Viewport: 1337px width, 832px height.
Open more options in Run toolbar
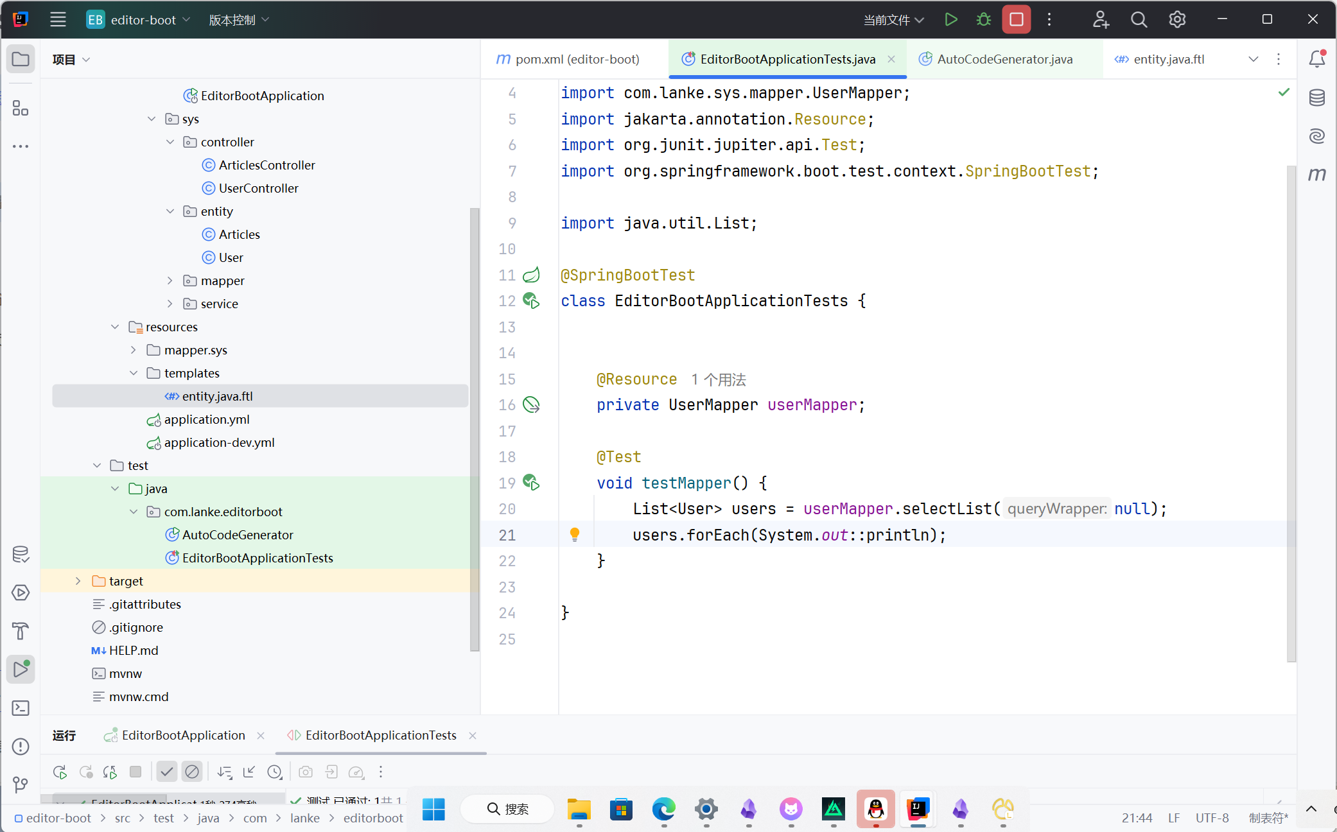tap(381, 772)
